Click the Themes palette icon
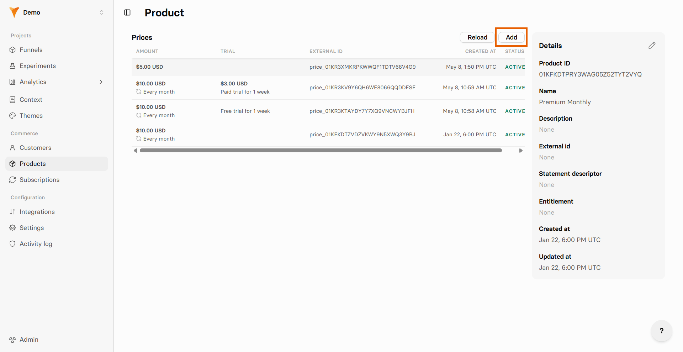This screenshot has height=352, width=683. tap(12, 116)
